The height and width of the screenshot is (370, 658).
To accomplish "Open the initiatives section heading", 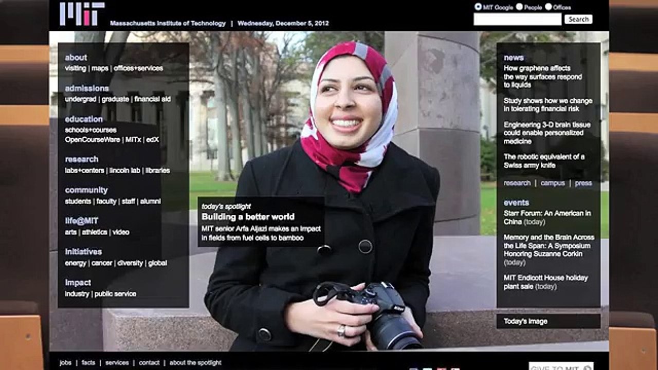I will (x=83, y=252).
